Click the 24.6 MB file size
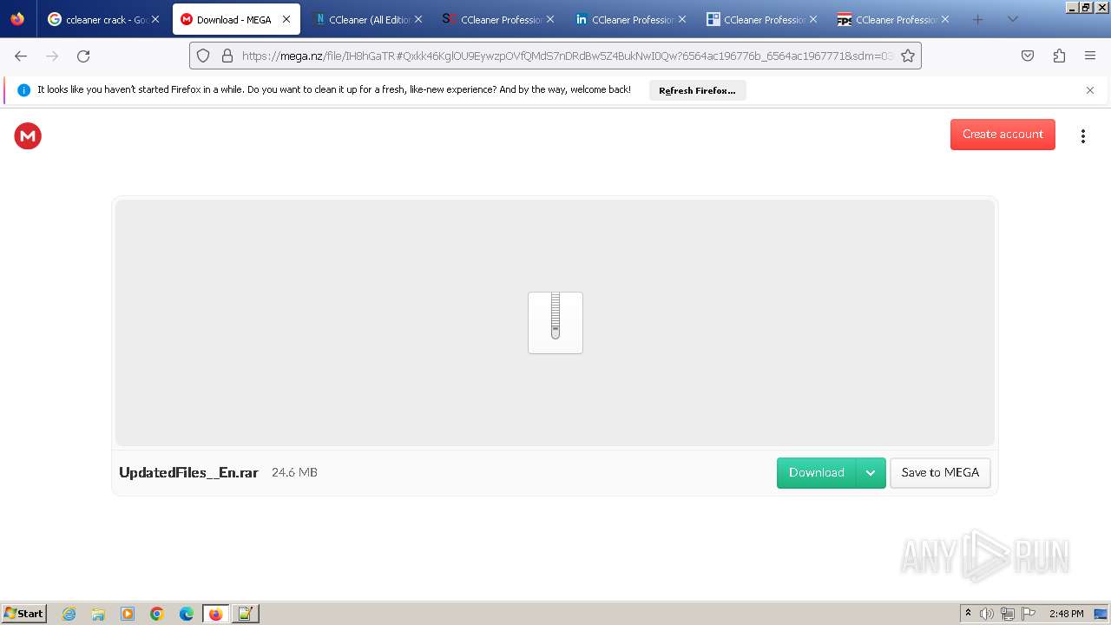Image resolution: width=1111 pixels, height=625 pixels. click(294, 472)
